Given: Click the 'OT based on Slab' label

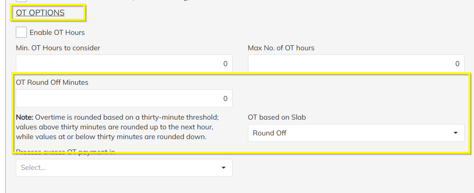Looking at the screenshot, I should pos(277,117).
